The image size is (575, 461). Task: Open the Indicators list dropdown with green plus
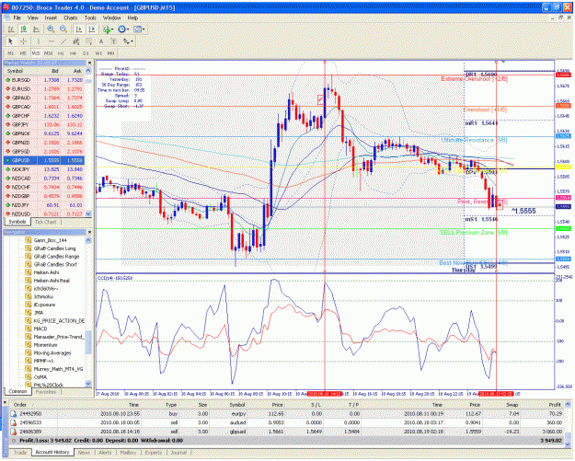click(108, 29)
